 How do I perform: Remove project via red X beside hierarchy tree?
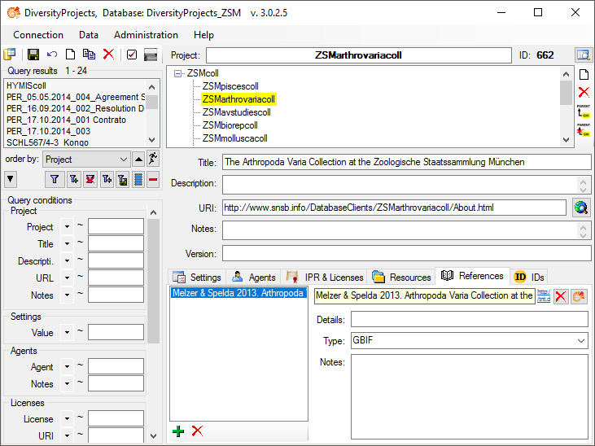pos(584,92)
